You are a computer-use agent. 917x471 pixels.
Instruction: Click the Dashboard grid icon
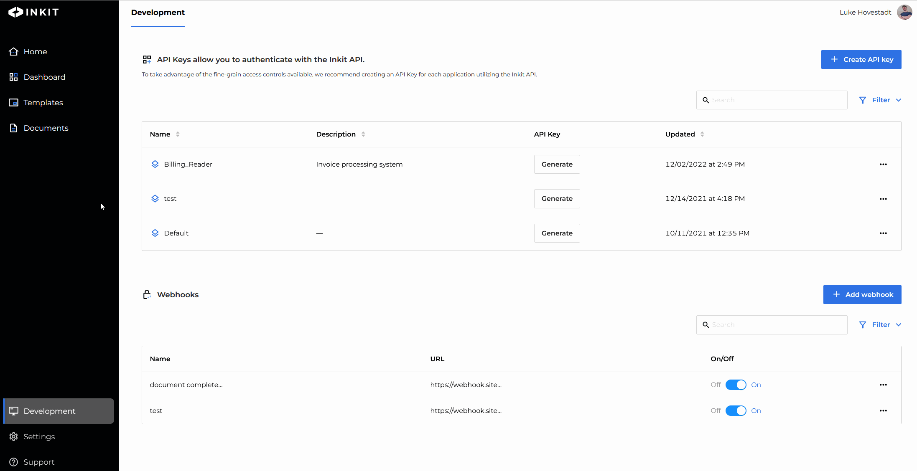tap(13, 77)
